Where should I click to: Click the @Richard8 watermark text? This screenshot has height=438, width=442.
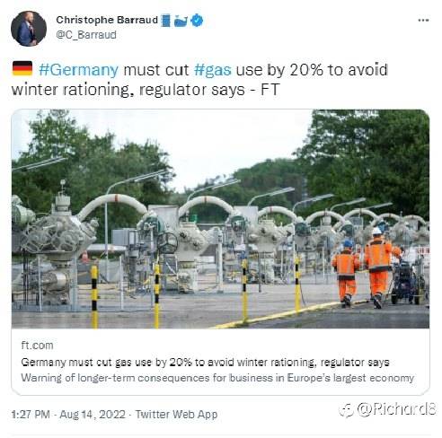click(x=397, y=409)
